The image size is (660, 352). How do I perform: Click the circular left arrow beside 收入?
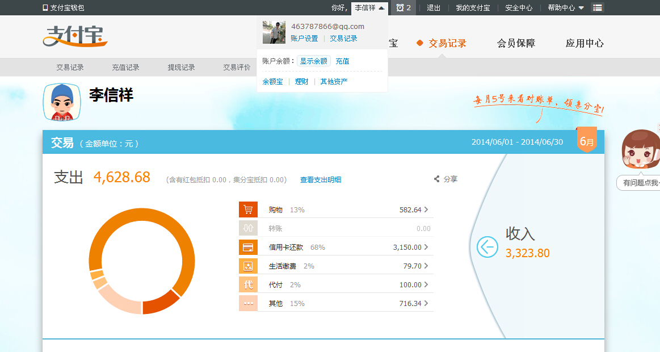pos(487,247)
